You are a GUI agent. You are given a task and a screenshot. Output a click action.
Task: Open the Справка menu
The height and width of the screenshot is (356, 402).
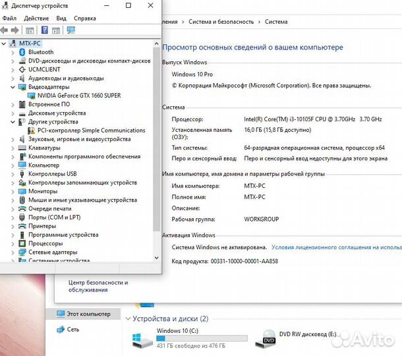coord(85,18)
